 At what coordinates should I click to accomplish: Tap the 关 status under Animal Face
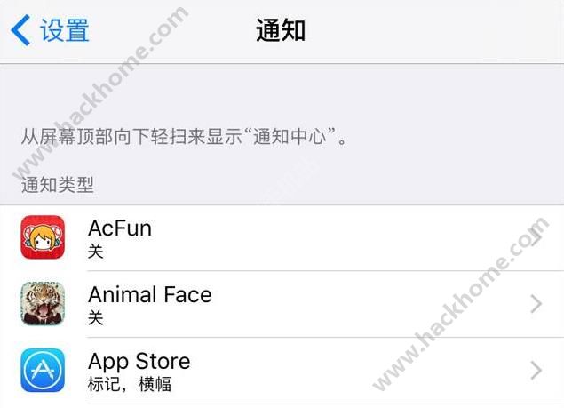point(95,318)
